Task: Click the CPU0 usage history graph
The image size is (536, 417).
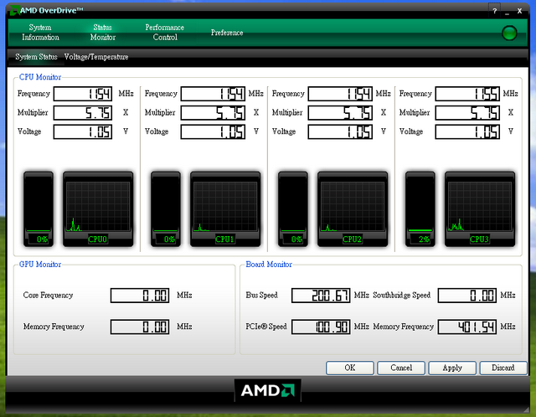Action: pyautogui.click(x=98, y=206)
